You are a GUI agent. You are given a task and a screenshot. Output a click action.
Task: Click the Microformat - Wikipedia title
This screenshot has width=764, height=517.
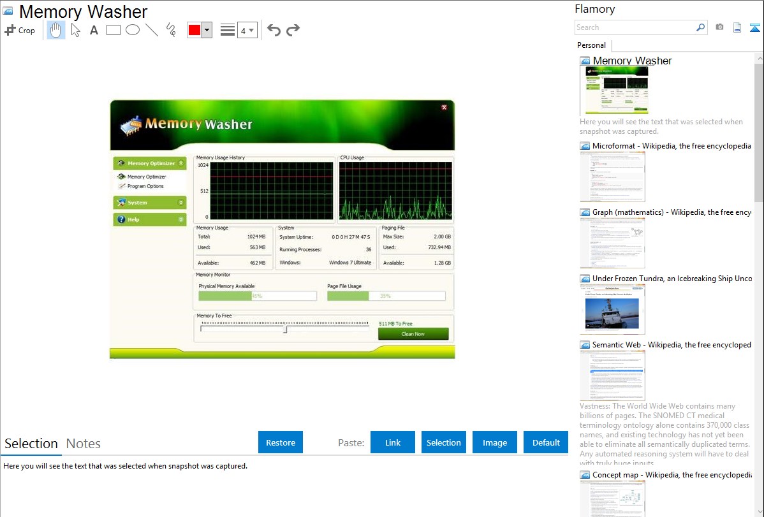point(672,146)
